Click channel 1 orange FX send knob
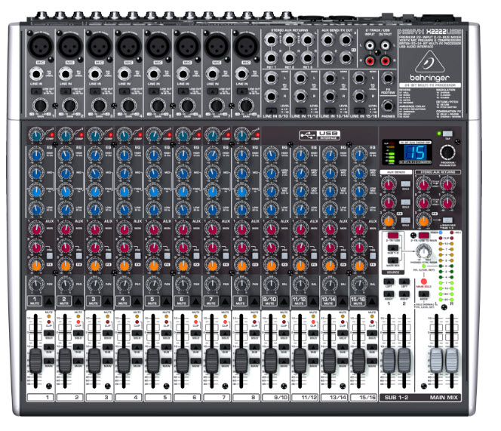 pos(36,266)
